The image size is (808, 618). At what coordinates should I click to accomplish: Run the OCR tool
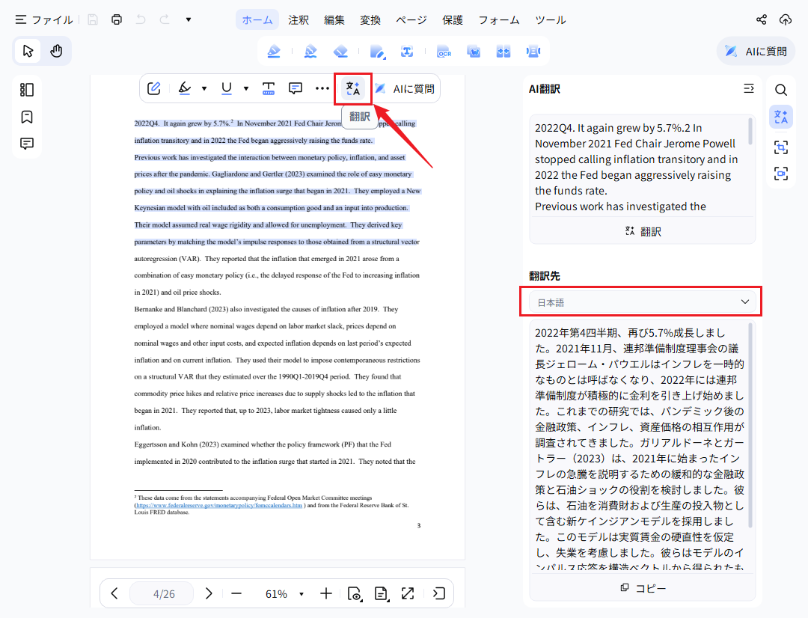[x=444, y=52]
